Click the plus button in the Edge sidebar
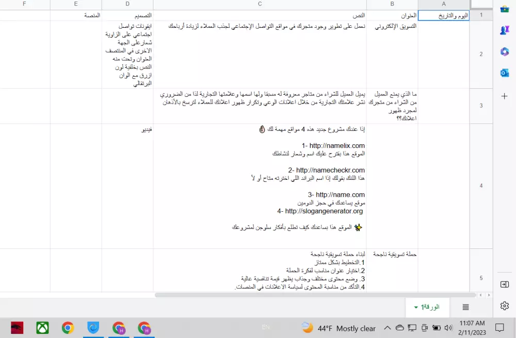 point(505,95)
